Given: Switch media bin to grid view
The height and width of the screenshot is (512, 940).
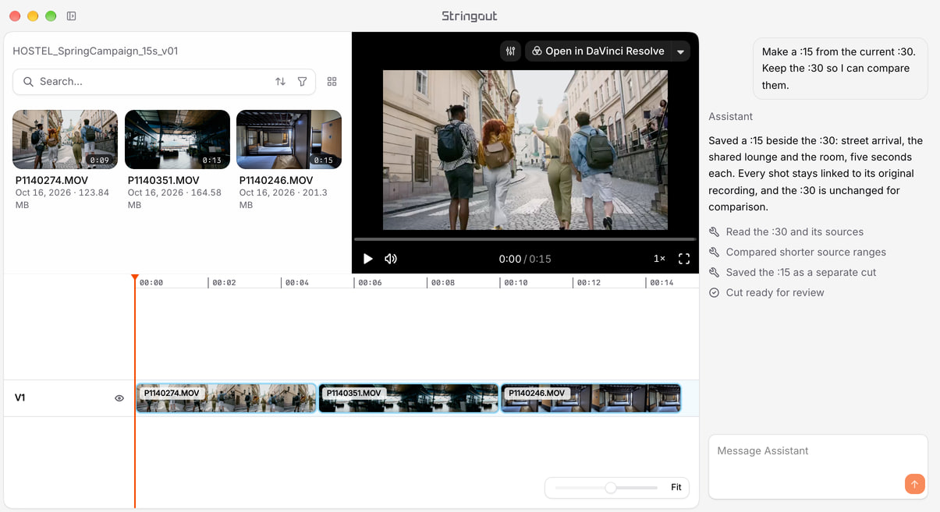Looking at the screenshot, I should click(332, 82).
